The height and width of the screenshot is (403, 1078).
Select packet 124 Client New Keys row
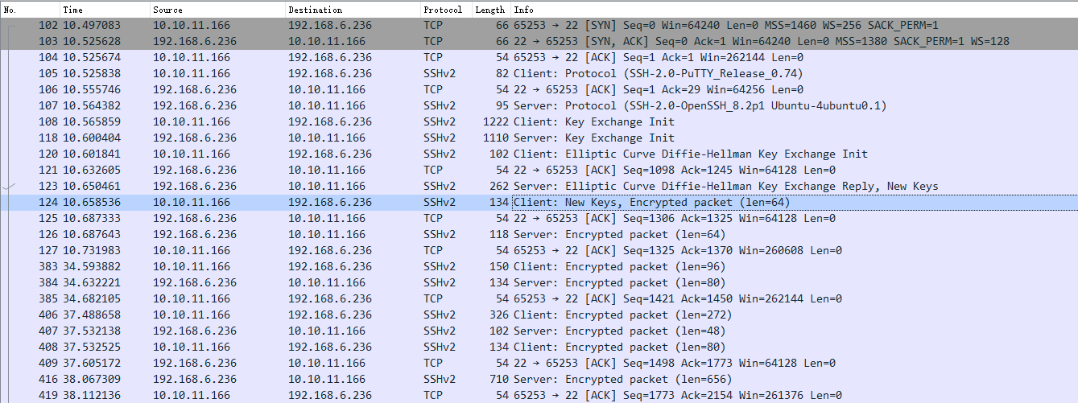[x=539, y=202]
